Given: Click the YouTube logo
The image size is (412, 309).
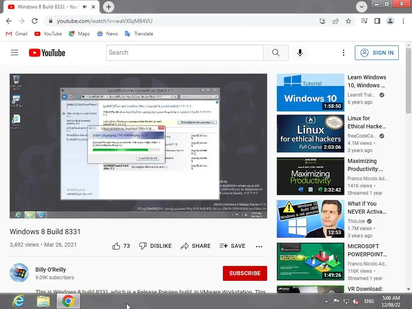Looking at the screenshot, I should (47, 53).
